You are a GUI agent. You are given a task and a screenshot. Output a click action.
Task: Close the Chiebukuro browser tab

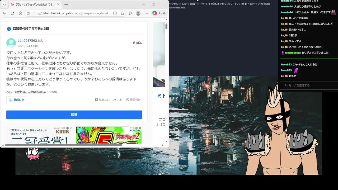pyautogui.click(x=58, y=4)
